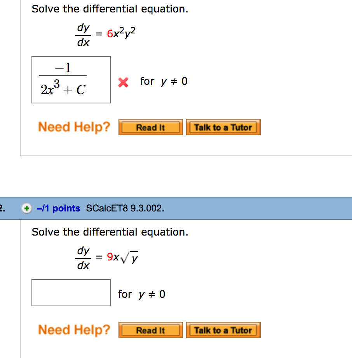This screenshot has width=352, height=358.
Task: Click Read It for the second problem
Action: (x=150, y=330)
